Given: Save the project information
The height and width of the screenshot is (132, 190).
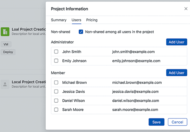Looking at the screenshot, I should 157,122.
